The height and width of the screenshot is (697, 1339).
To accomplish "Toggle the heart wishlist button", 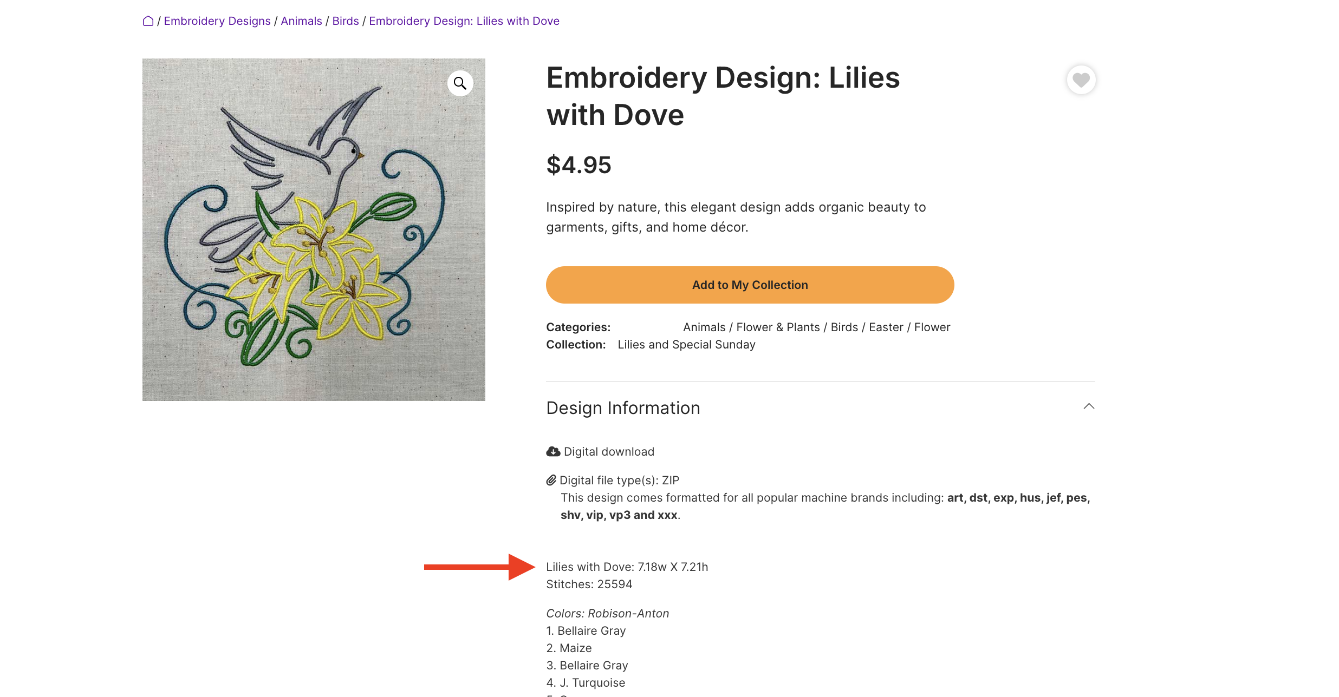I will coord(1081,80).
